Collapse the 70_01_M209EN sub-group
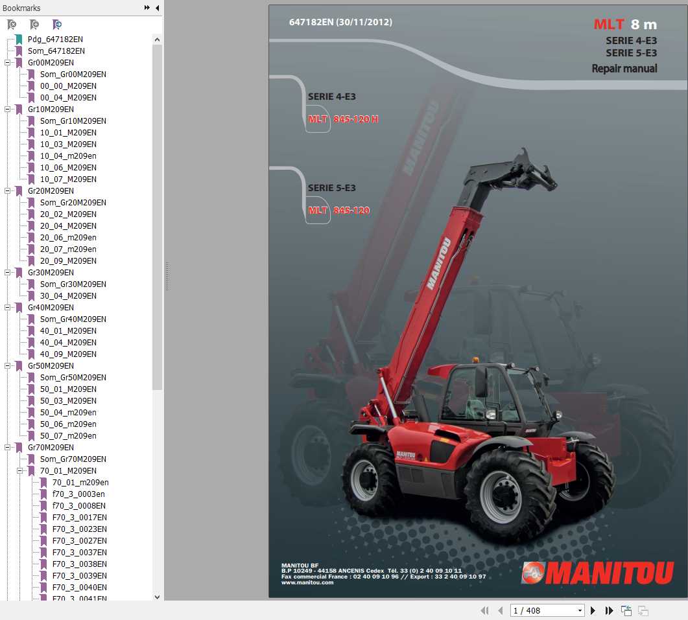 pos(19,470)
